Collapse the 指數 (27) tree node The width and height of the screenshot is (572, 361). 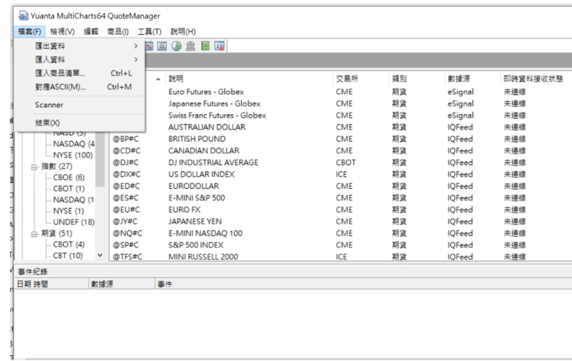(x=34, y=167)
